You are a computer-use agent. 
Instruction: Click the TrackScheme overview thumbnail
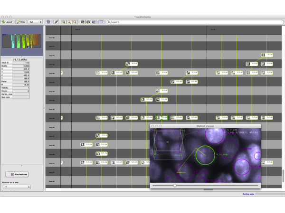click(x=21, y=41)
